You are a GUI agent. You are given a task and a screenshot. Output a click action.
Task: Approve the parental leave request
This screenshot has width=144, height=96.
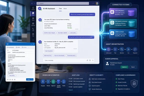pyautogui.click(x=124, y=67)
